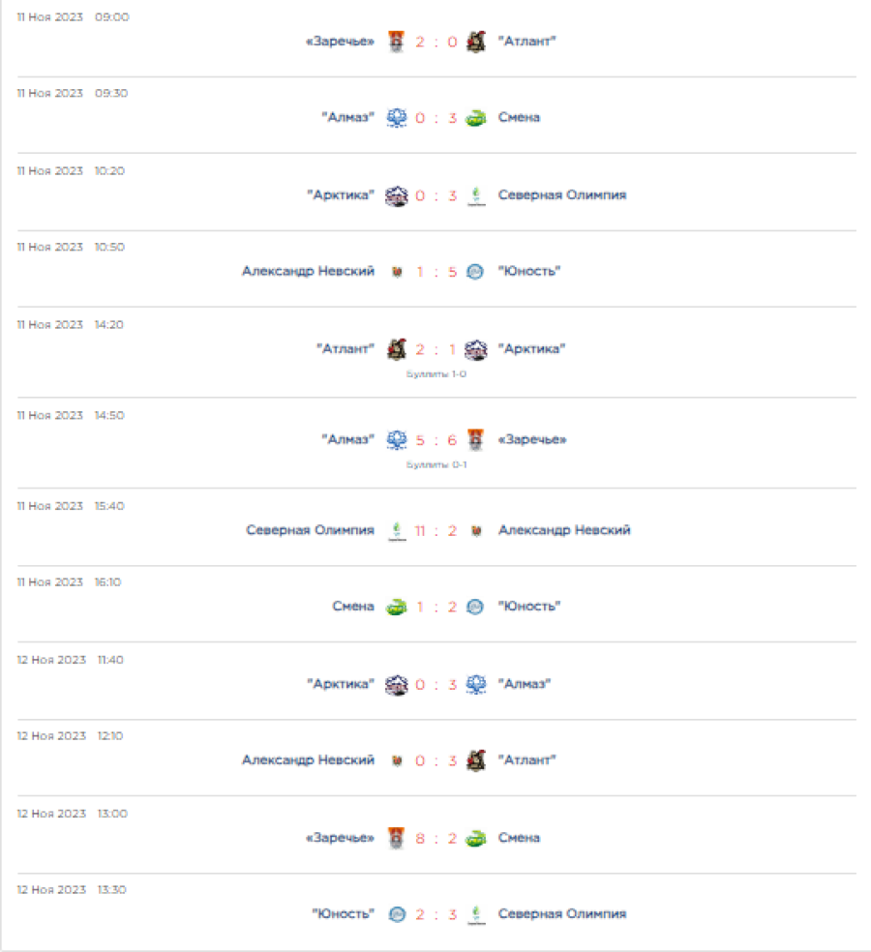
Task: Click the "12 Ноя 2023 11:40" date label
Action: (70, 660)
